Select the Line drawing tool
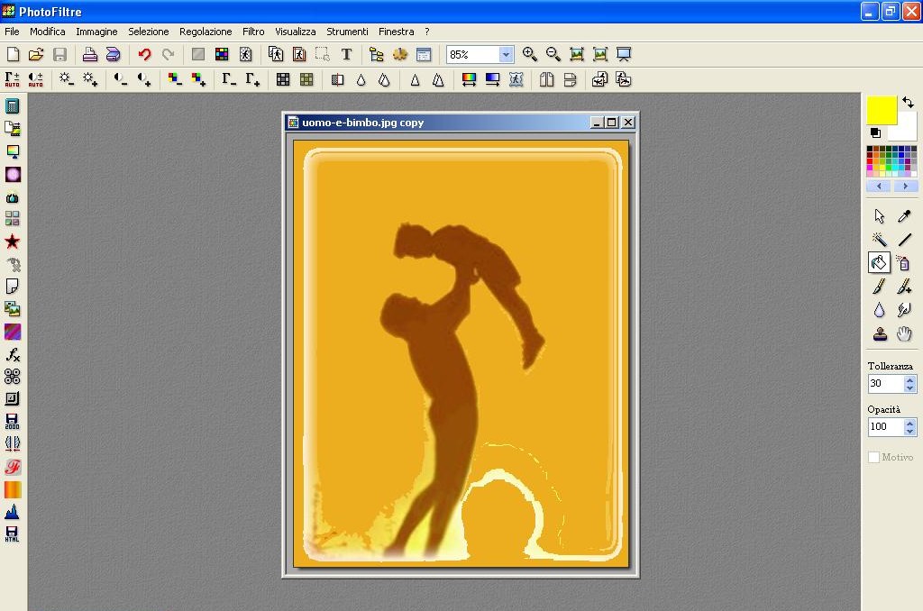 [x=904, y=240]
